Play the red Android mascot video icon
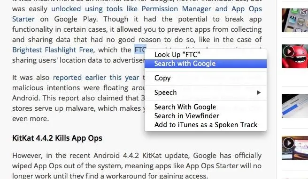 coord(289,51)
